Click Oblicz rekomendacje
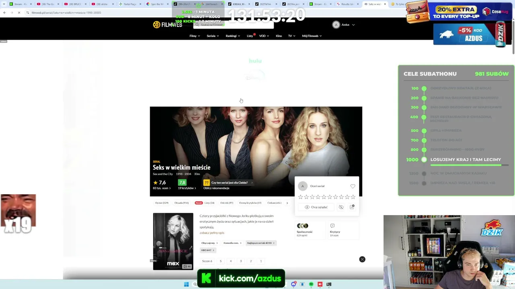The image size is (515, 289). click(216, 188)
